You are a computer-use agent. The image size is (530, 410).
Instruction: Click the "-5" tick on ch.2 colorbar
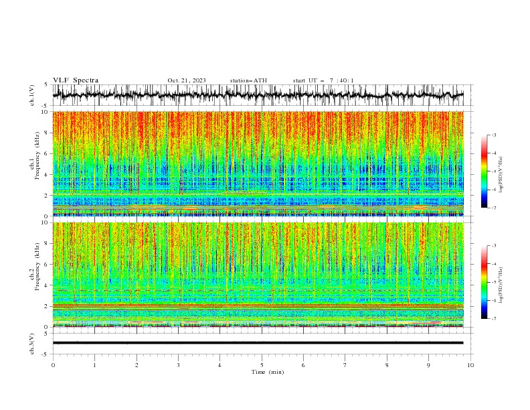coord(493,282)
